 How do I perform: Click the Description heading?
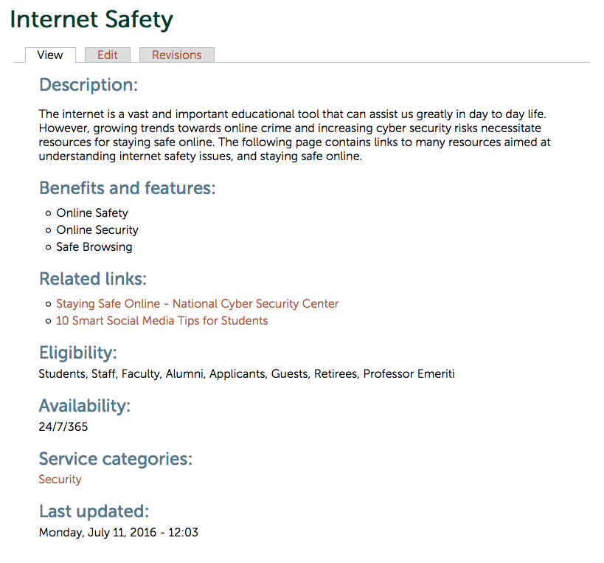88,85
